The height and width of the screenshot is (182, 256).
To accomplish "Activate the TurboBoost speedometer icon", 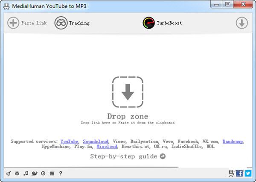I will click(148, 23).
